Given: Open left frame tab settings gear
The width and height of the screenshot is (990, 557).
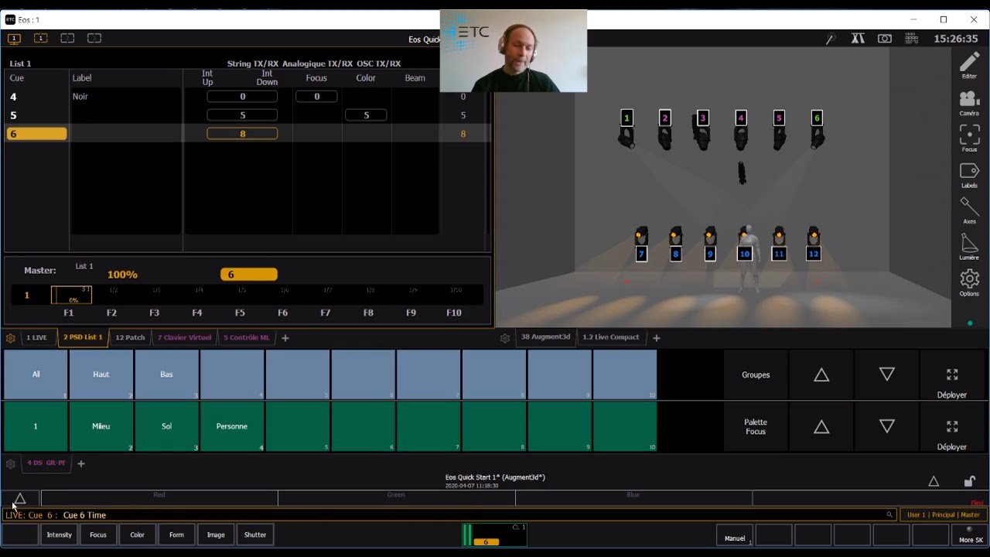Looking at the screenshot, I should [11, 338].
